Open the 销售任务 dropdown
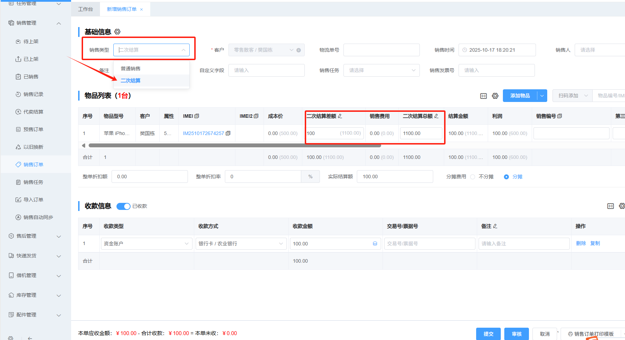The height and width of the screenshot is (340, 625). click(381, 70)
